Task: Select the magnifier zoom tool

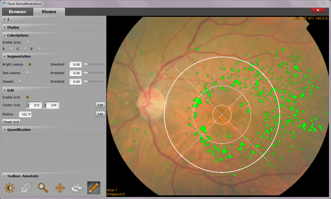Action: 43,188
